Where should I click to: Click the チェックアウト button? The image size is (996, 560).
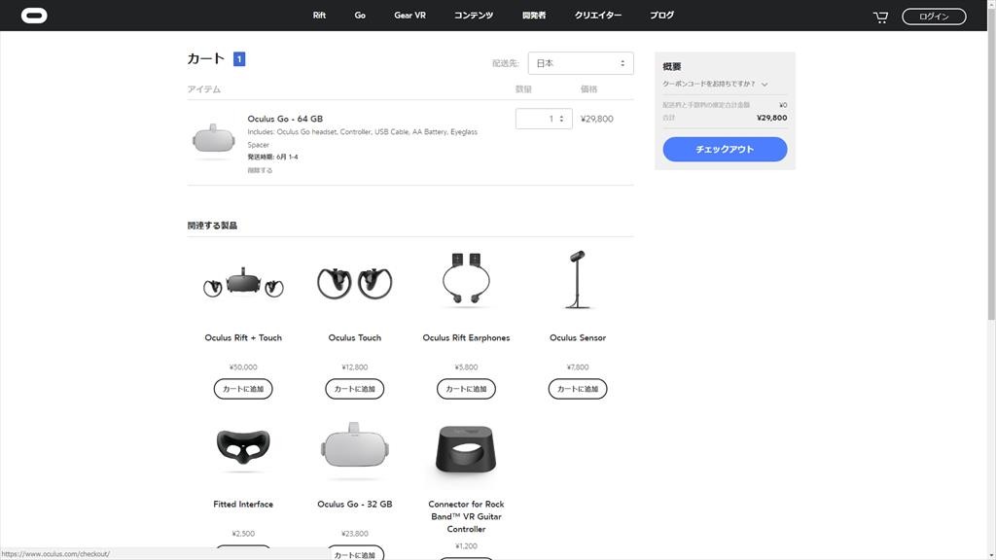coord(725,149)
